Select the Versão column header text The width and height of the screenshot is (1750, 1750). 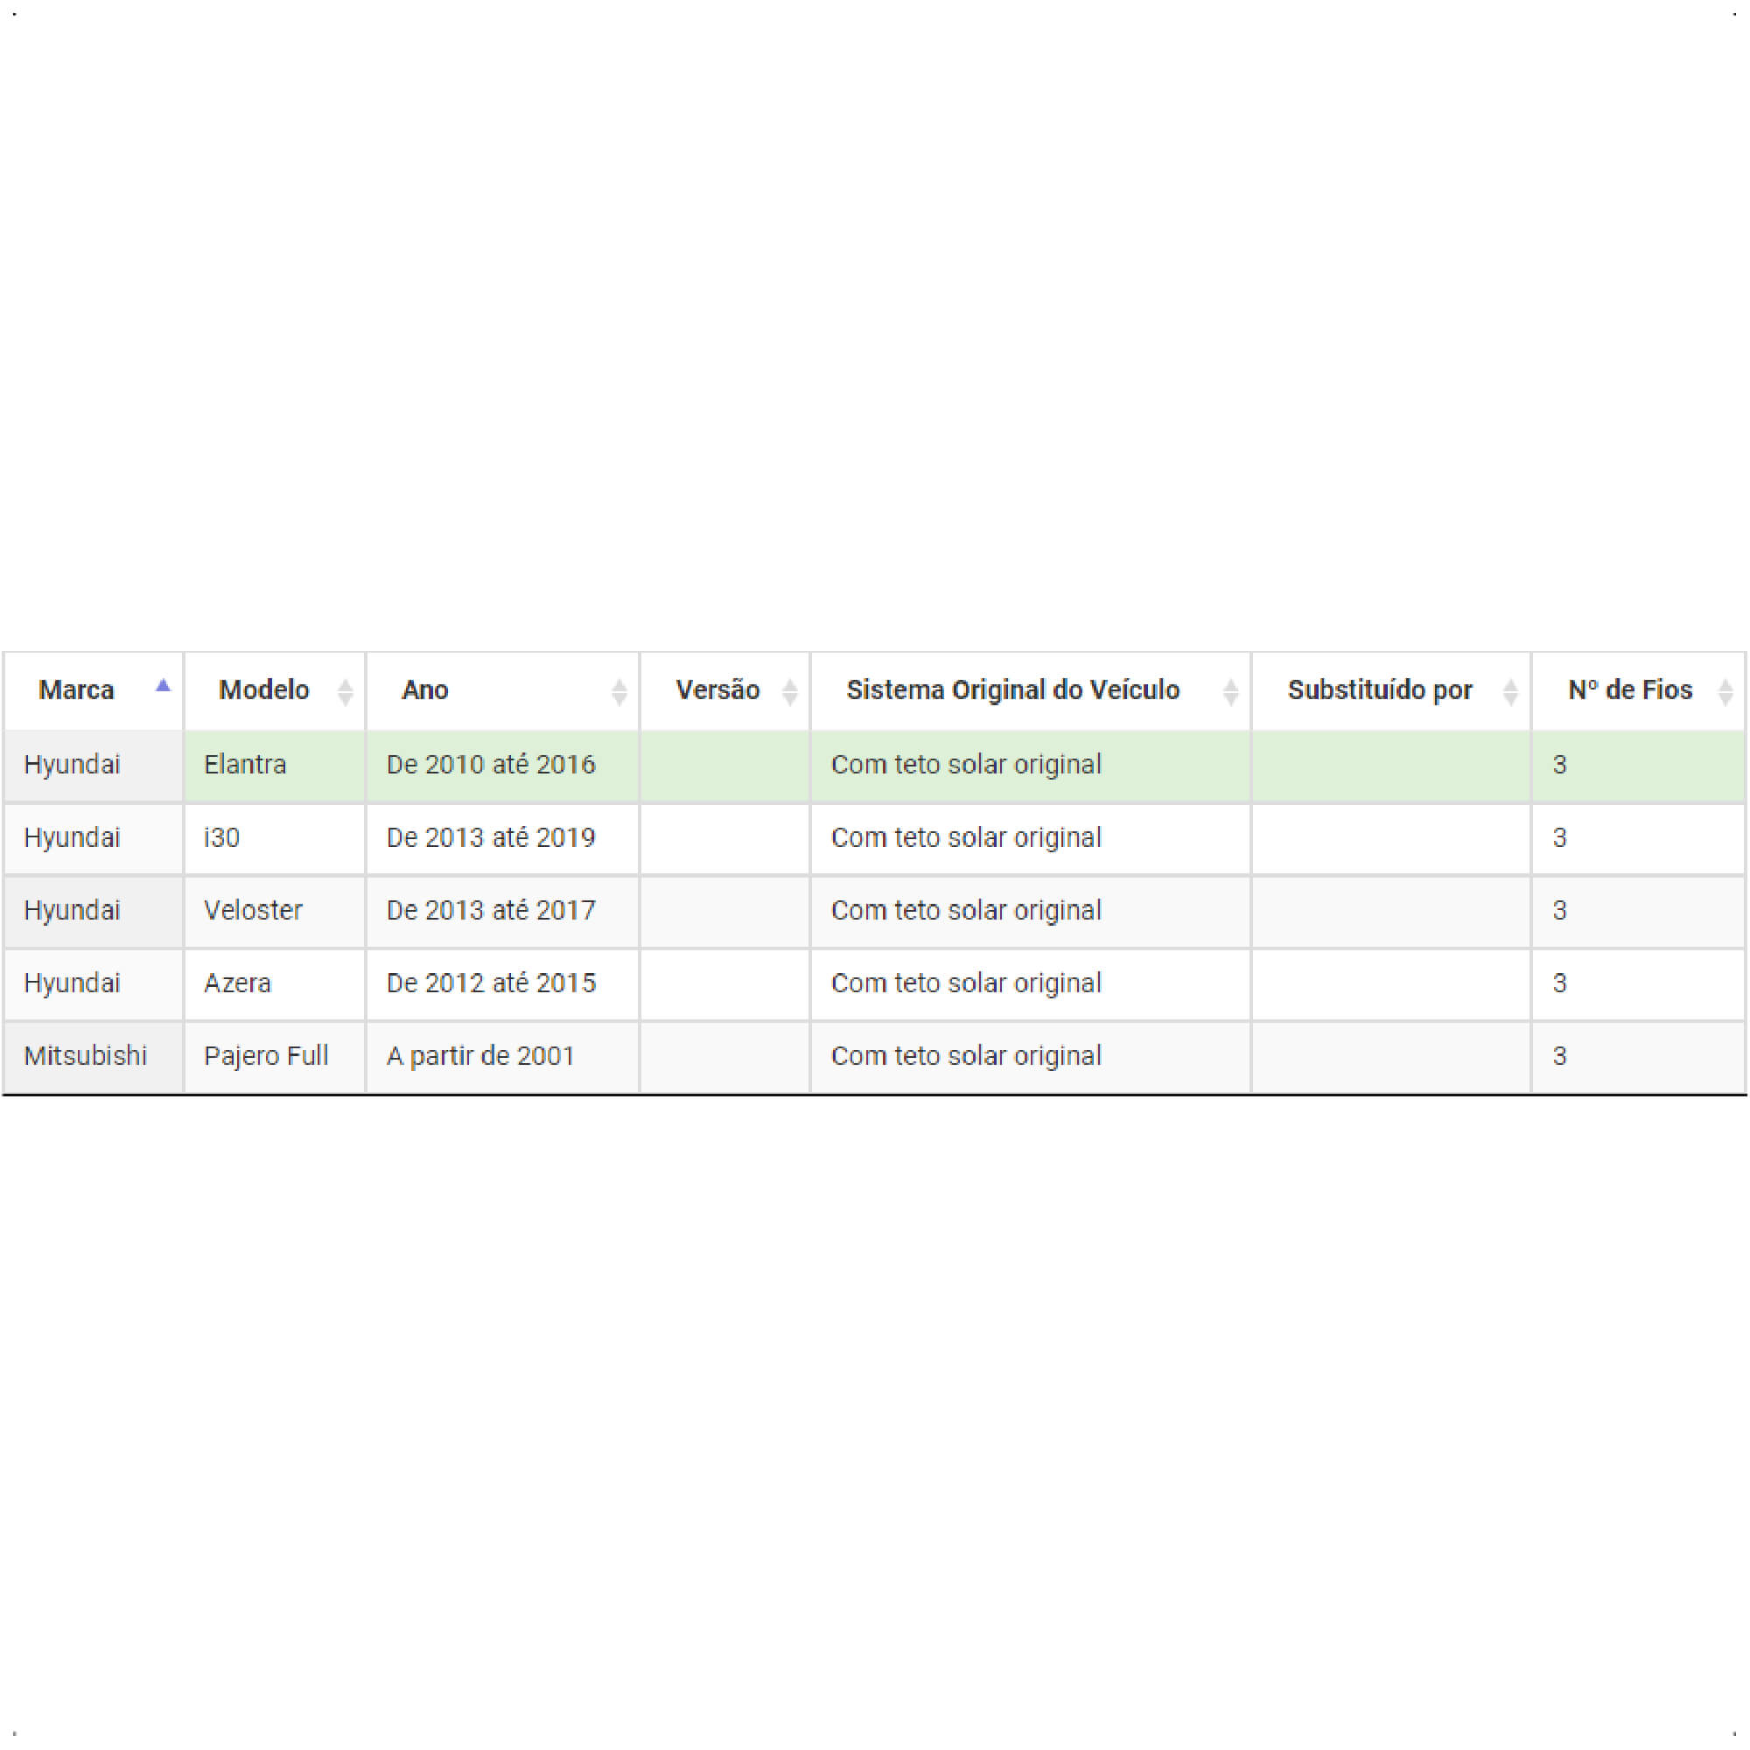[717, 690]
